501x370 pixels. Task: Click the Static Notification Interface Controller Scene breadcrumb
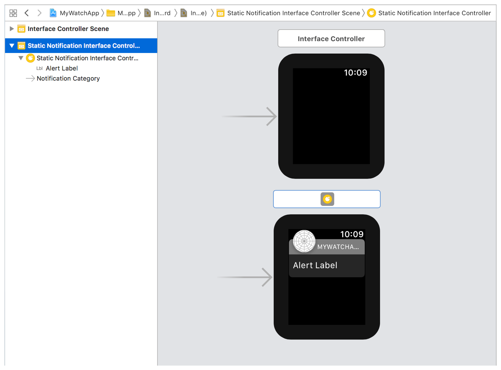293,13
